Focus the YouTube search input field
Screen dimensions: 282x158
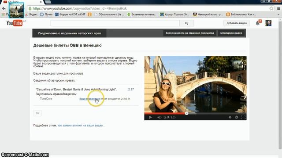pos(115,23)
